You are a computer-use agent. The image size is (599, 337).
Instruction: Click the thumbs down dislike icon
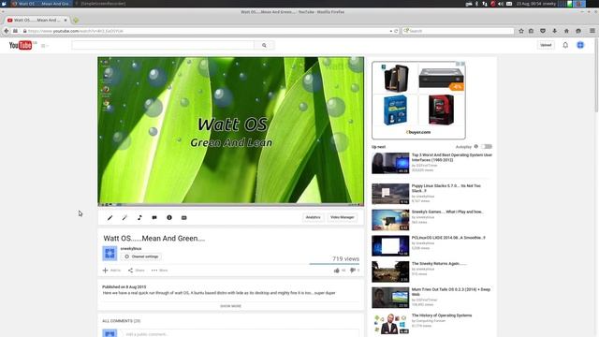[353, 271]
